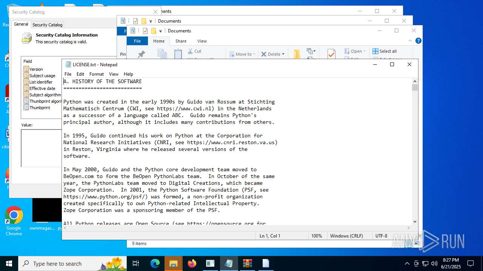Image resolution: width=483 pixels, height=271 pixels.
Task: Open Notepad File menu
Action: 68,74
